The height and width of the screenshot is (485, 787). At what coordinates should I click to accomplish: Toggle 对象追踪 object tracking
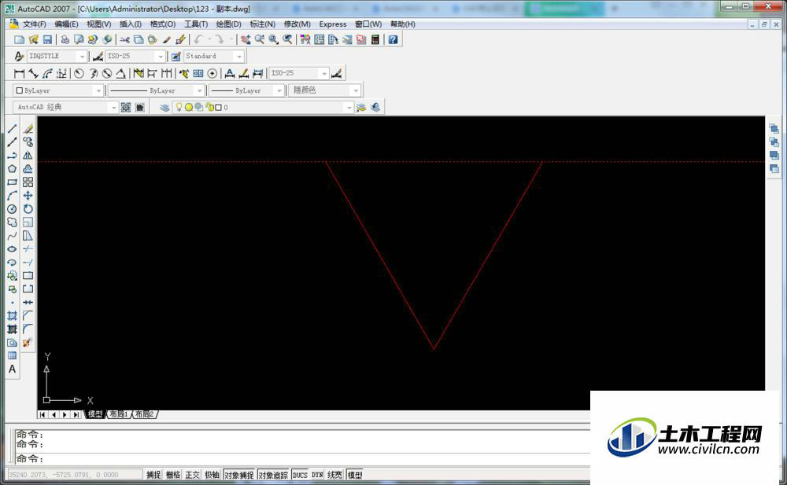[x=273, y=475]
